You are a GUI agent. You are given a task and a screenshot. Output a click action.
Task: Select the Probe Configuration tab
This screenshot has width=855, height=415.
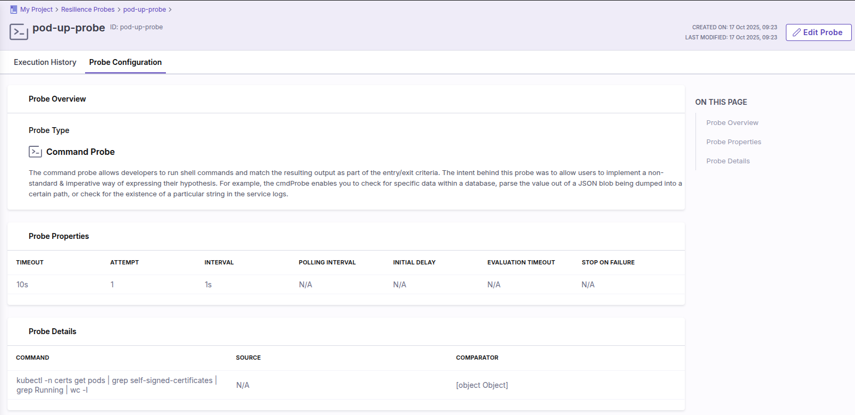click(x=125, y=62)
